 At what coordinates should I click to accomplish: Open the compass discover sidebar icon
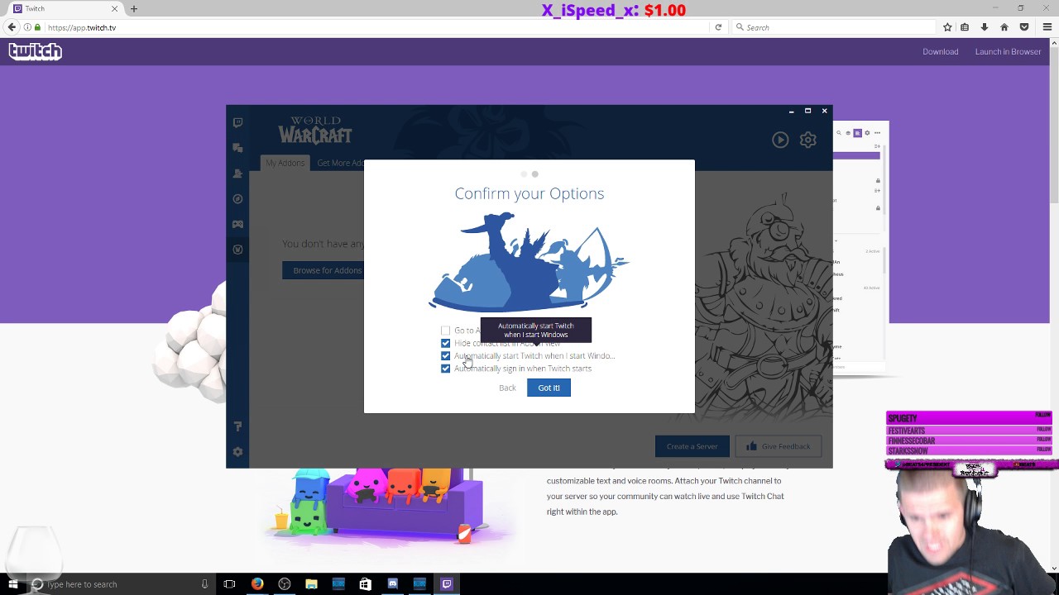(237, 199)
